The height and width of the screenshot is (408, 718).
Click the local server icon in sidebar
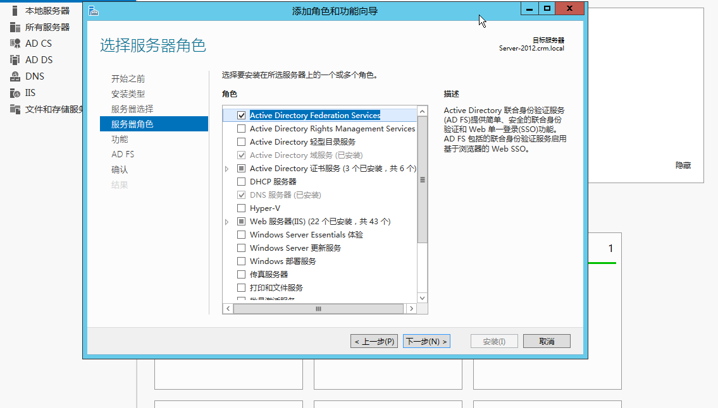[x=15, y=11]
